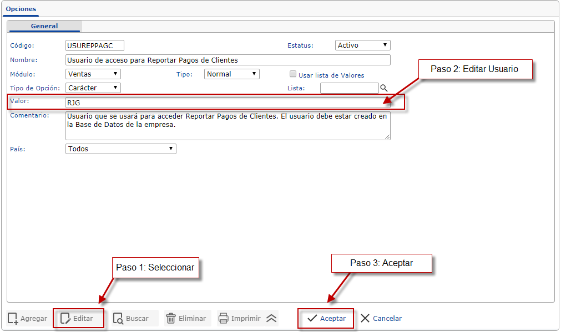
Task: Enable the Usar lista de Valores checkbox
Action: click(293, 74)
